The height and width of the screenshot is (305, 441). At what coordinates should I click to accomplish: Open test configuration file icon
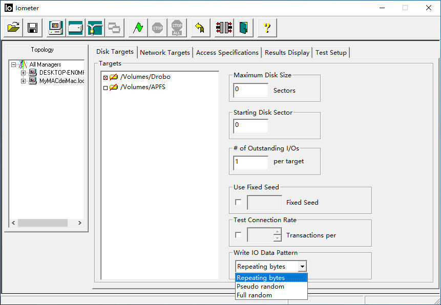[x=13, y=28]
